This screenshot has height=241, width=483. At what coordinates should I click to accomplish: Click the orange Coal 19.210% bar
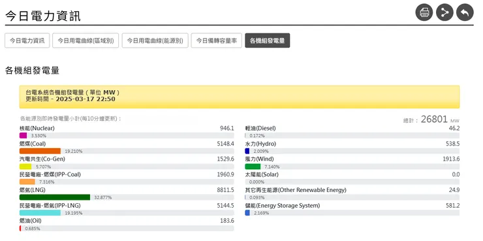click(40, 151)
